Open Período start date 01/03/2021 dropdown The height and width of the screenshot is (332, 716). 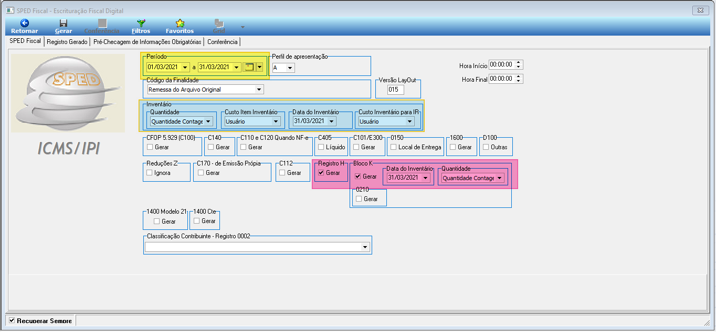[x=185, y=67]
